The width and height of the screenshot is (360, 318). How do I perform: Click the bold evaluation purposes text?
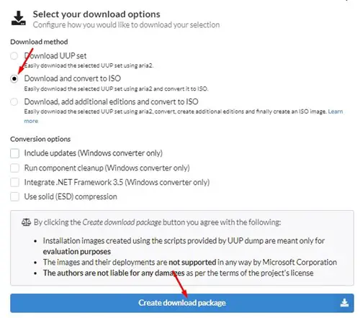point(77,252)
